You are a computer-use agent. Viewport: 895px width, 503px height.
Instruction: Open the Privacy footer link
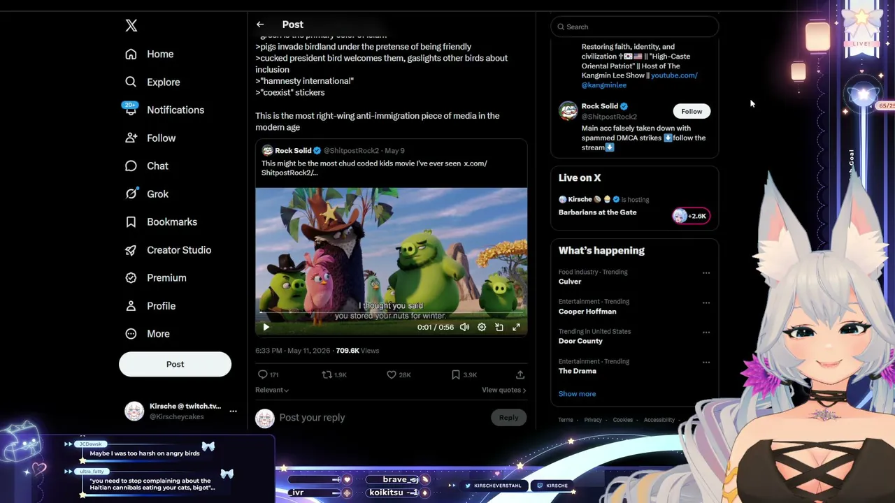(593, 420)
